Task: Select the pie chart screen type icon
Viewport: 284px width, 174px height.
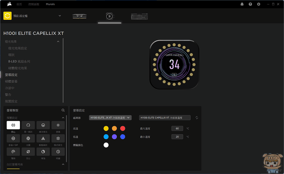Action: pos(43,152)
